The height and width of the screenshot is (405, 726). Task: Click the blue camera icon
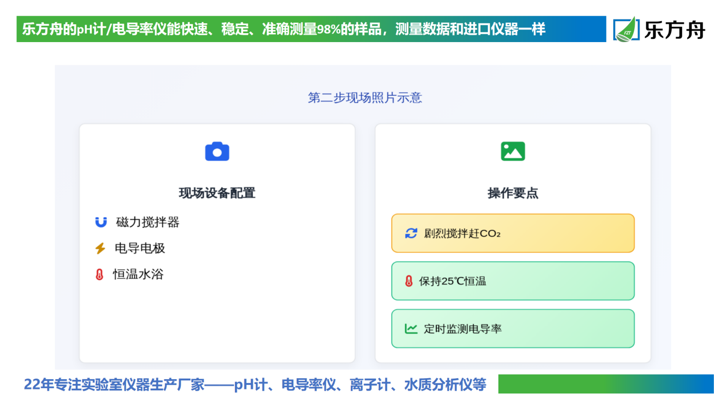[x=217, y=151]
